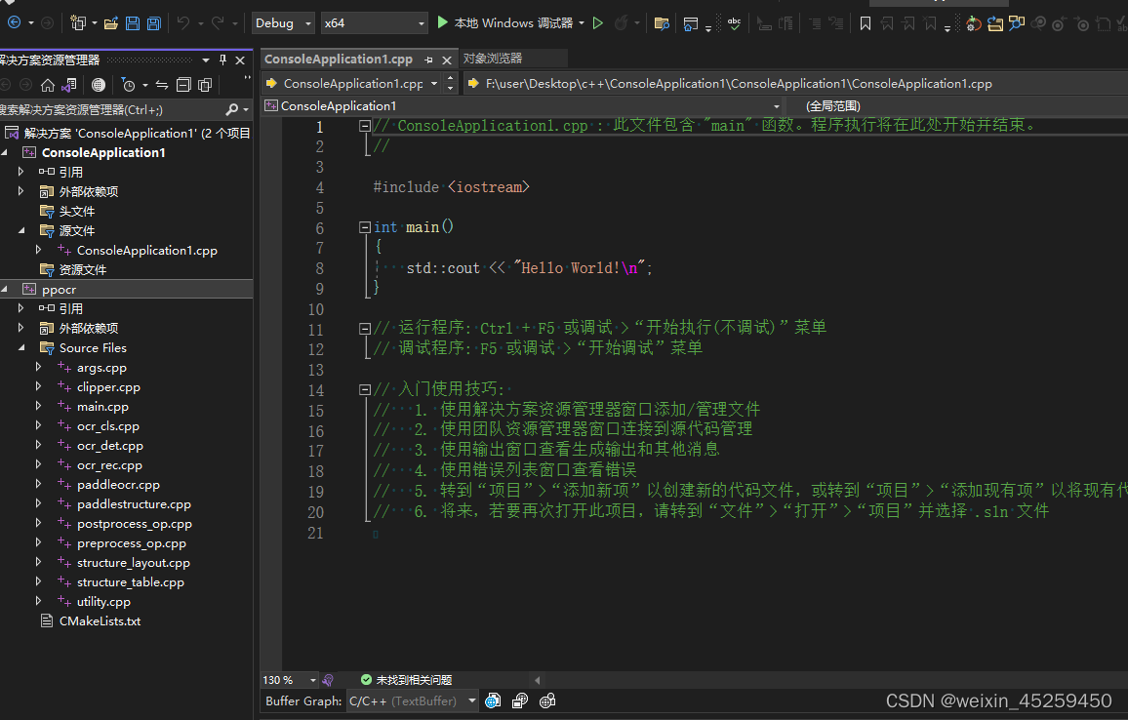Viewport: 1128px width, 720px height.
Task: Collapse code region at line 14
Action: (364, 388)
